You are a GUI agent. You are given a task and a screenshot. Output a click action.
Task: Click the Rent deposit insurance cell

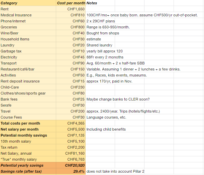(28, 81)
